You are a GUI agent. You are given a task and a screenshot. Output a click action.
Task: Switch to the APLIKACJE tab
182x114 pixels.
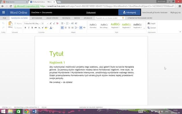[x=88, y=18]
